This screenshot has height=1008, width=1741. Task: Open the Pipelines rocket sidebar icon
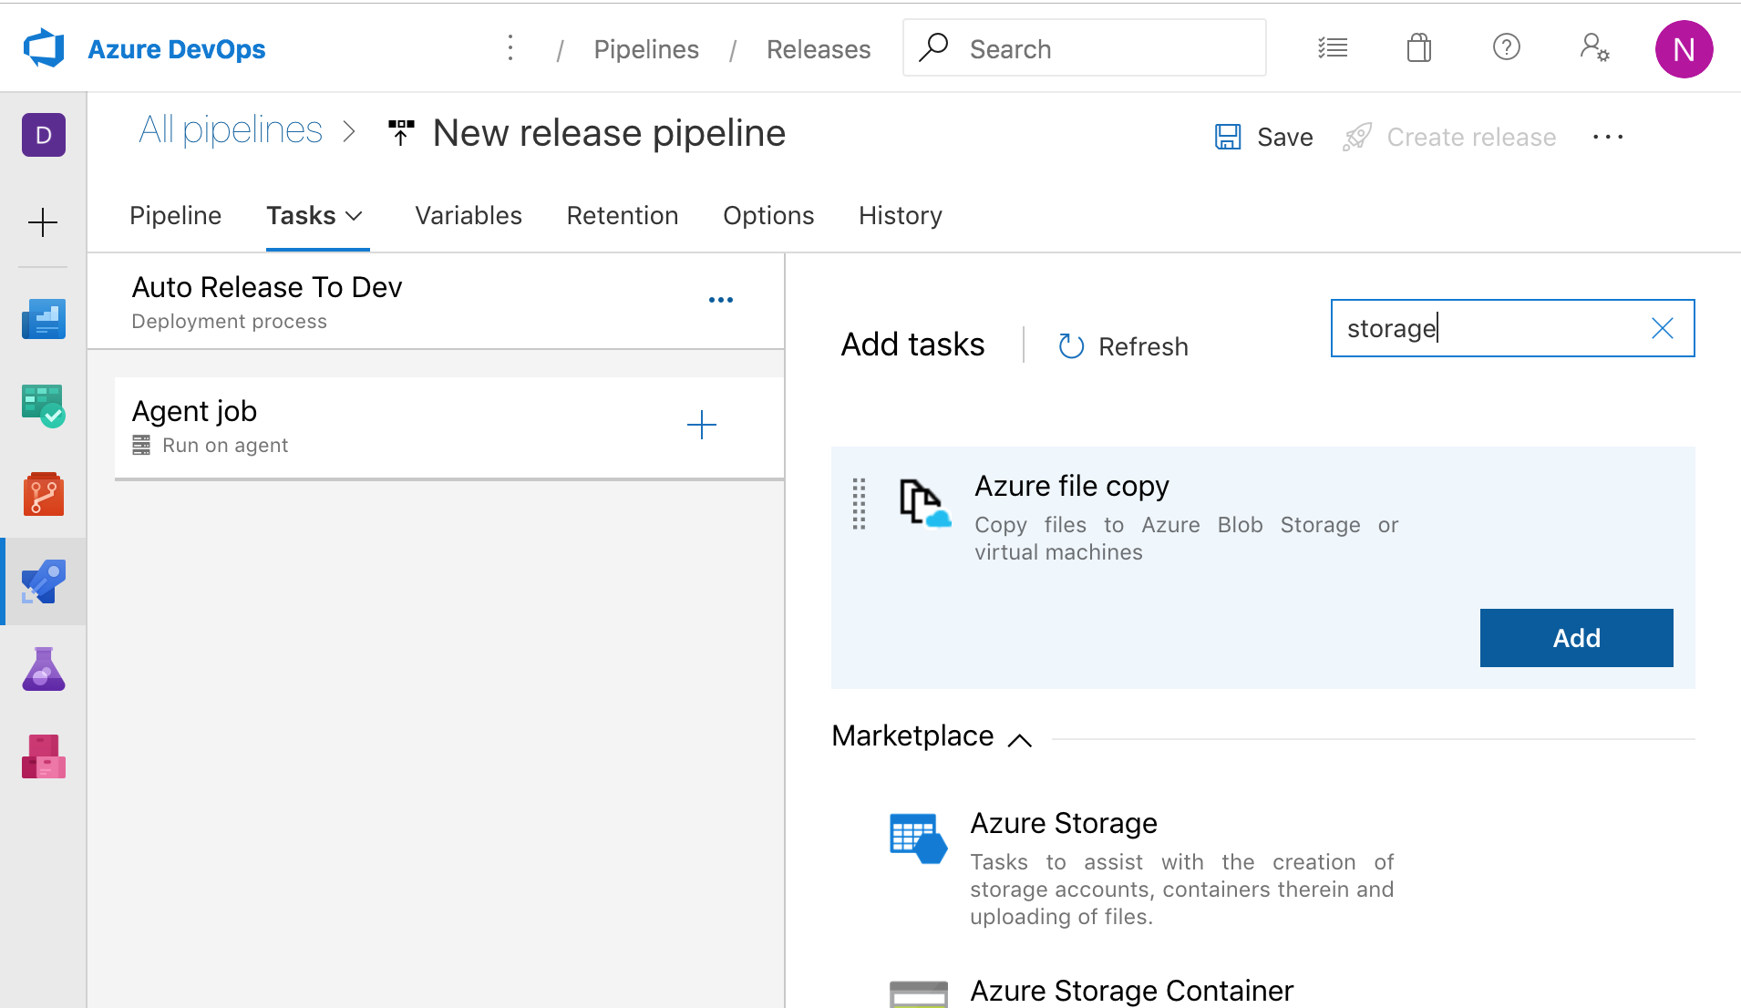[x=44, y=581]
